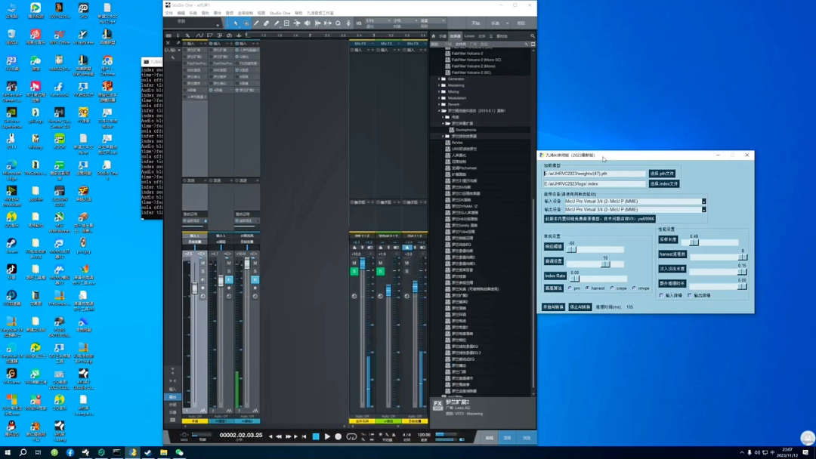This screenshot has height=459, width=816.
Task: Open the Studio One menu
Action: click(x=280, y=13)
